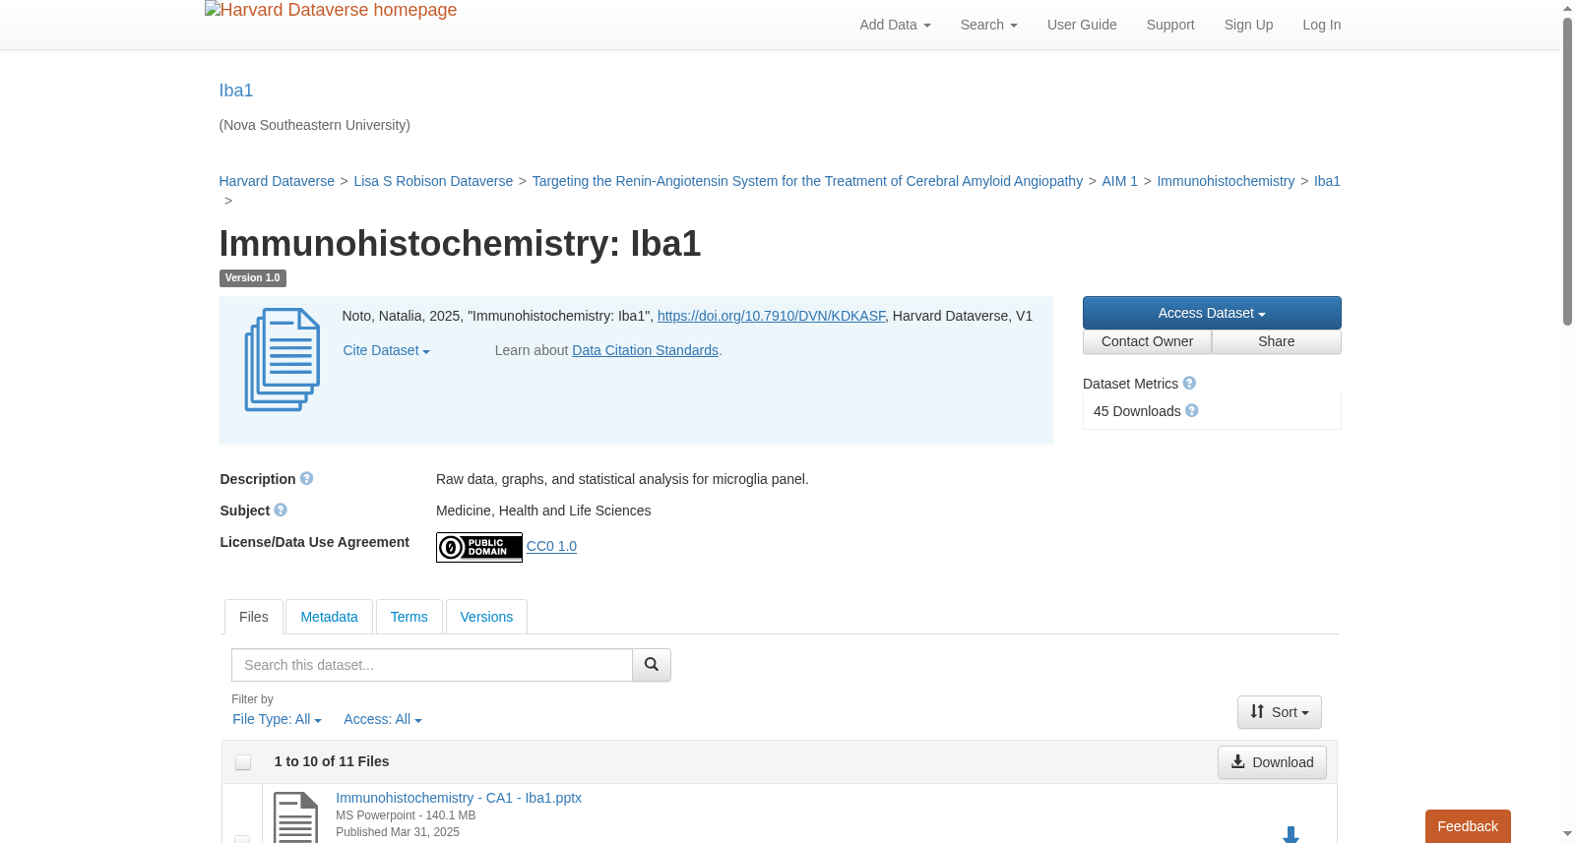Image resolution: width=1575 pixels, height=843 pixels.
Task: Click Sign Up in navbar
Action: click(1248, 25)
